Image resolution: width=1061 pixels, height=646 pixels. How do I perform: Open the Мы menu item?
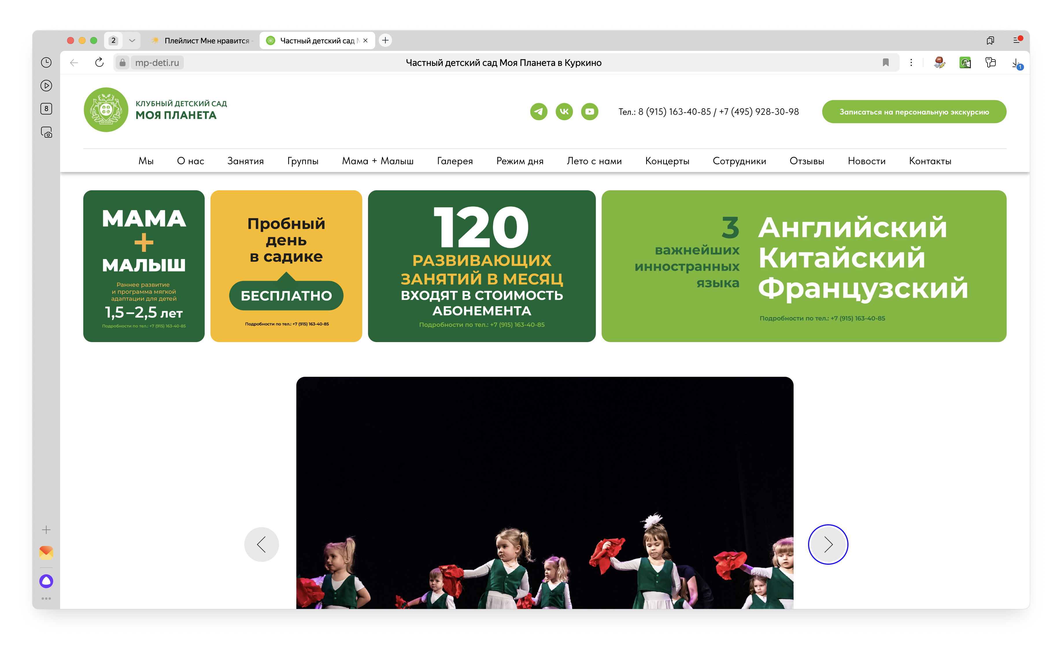coord(146,161)
